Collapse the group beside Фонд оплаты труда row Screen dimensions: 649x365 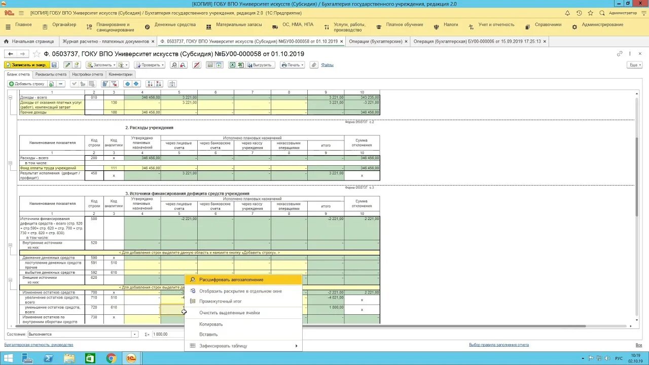click(x=11, y=163)
